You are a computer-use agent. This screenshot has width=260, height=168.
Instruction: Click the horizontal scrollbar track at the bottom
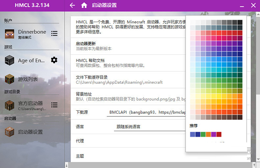click(x=160, y=165)
